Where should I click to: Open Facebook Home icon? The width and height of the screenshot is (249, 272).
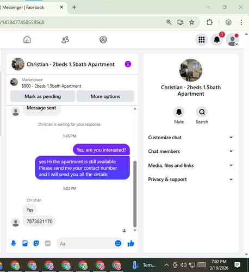27,40
